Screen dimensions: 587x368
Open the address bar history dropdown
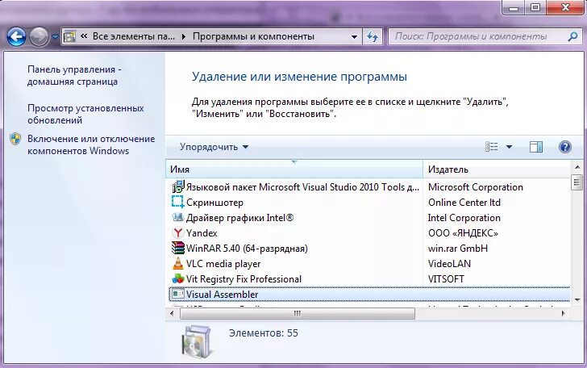354,37
